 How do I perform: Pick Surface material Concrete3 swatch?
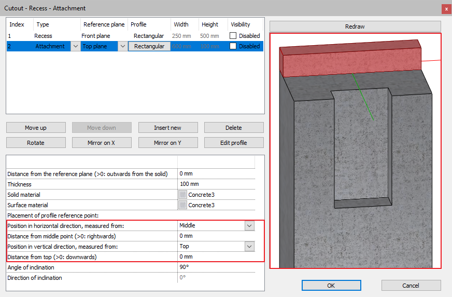pyautogui.click(x=182, y=205)
